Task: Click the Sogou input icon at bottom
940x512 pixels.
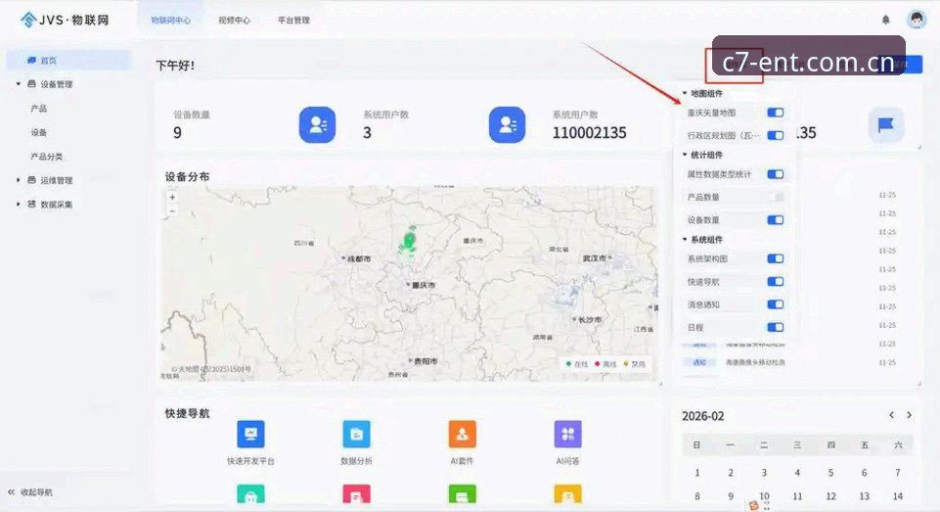Action: 754,505
